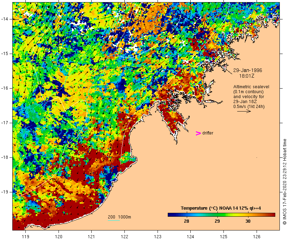The height and width of the screenshot is (240, 289).
Task: Click the 'and velocity for' text
Action: pyautogui.click(x=248, y=97)
